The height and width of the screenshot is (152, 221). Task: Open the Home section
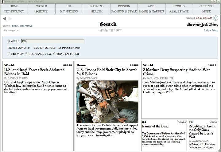tap(14, 6)
